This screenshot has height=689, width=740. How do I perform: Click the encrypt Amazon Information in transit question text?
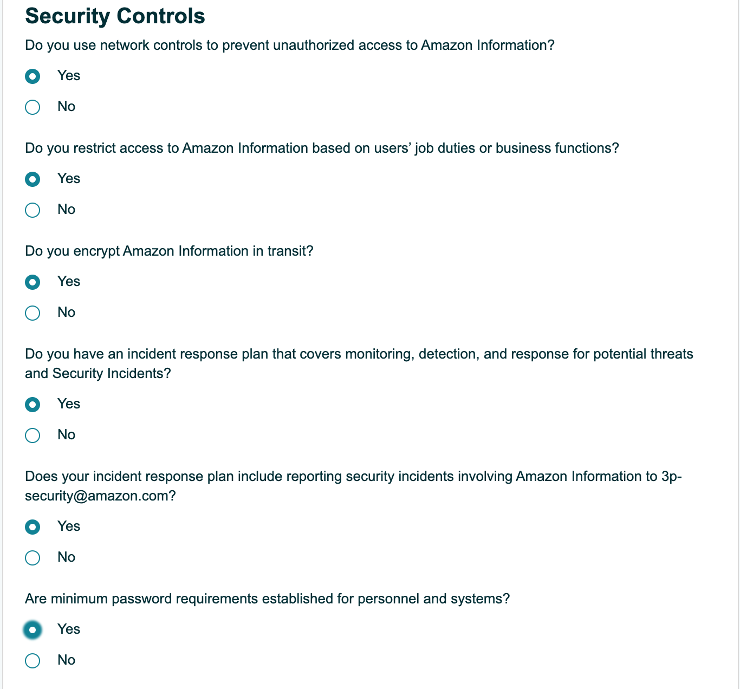(169, 251)
